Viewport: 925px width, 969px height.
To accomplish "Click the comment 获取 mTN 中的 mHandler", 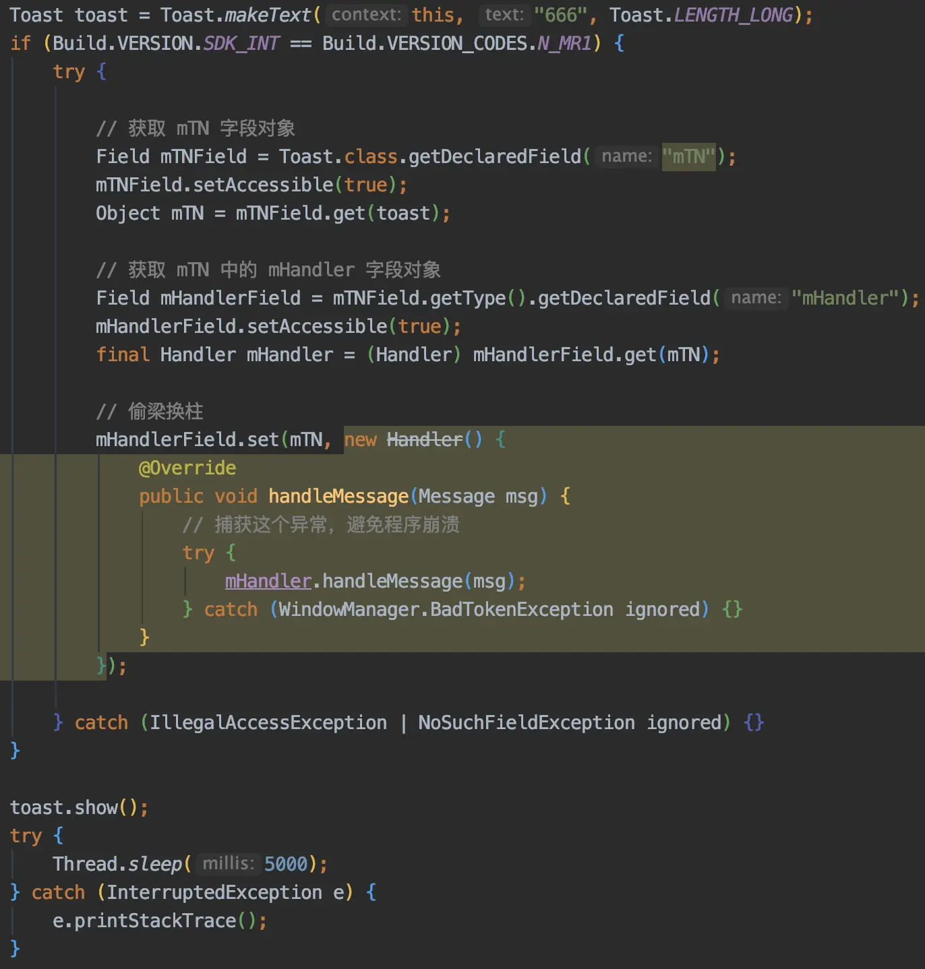I will click(x=268, y=270).
